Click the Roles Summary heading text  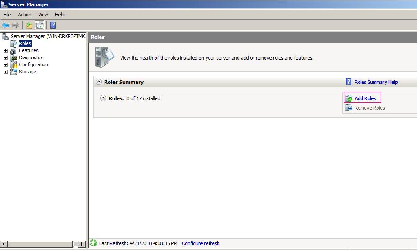coord(124,82)
